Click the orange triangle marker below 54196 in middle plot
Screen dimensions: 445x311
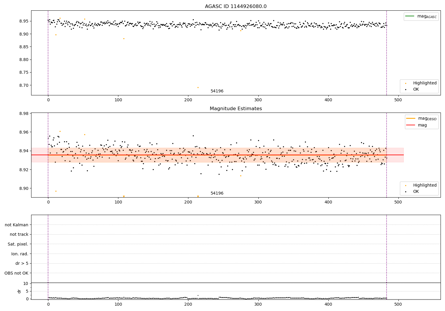[x=198, y=196]
